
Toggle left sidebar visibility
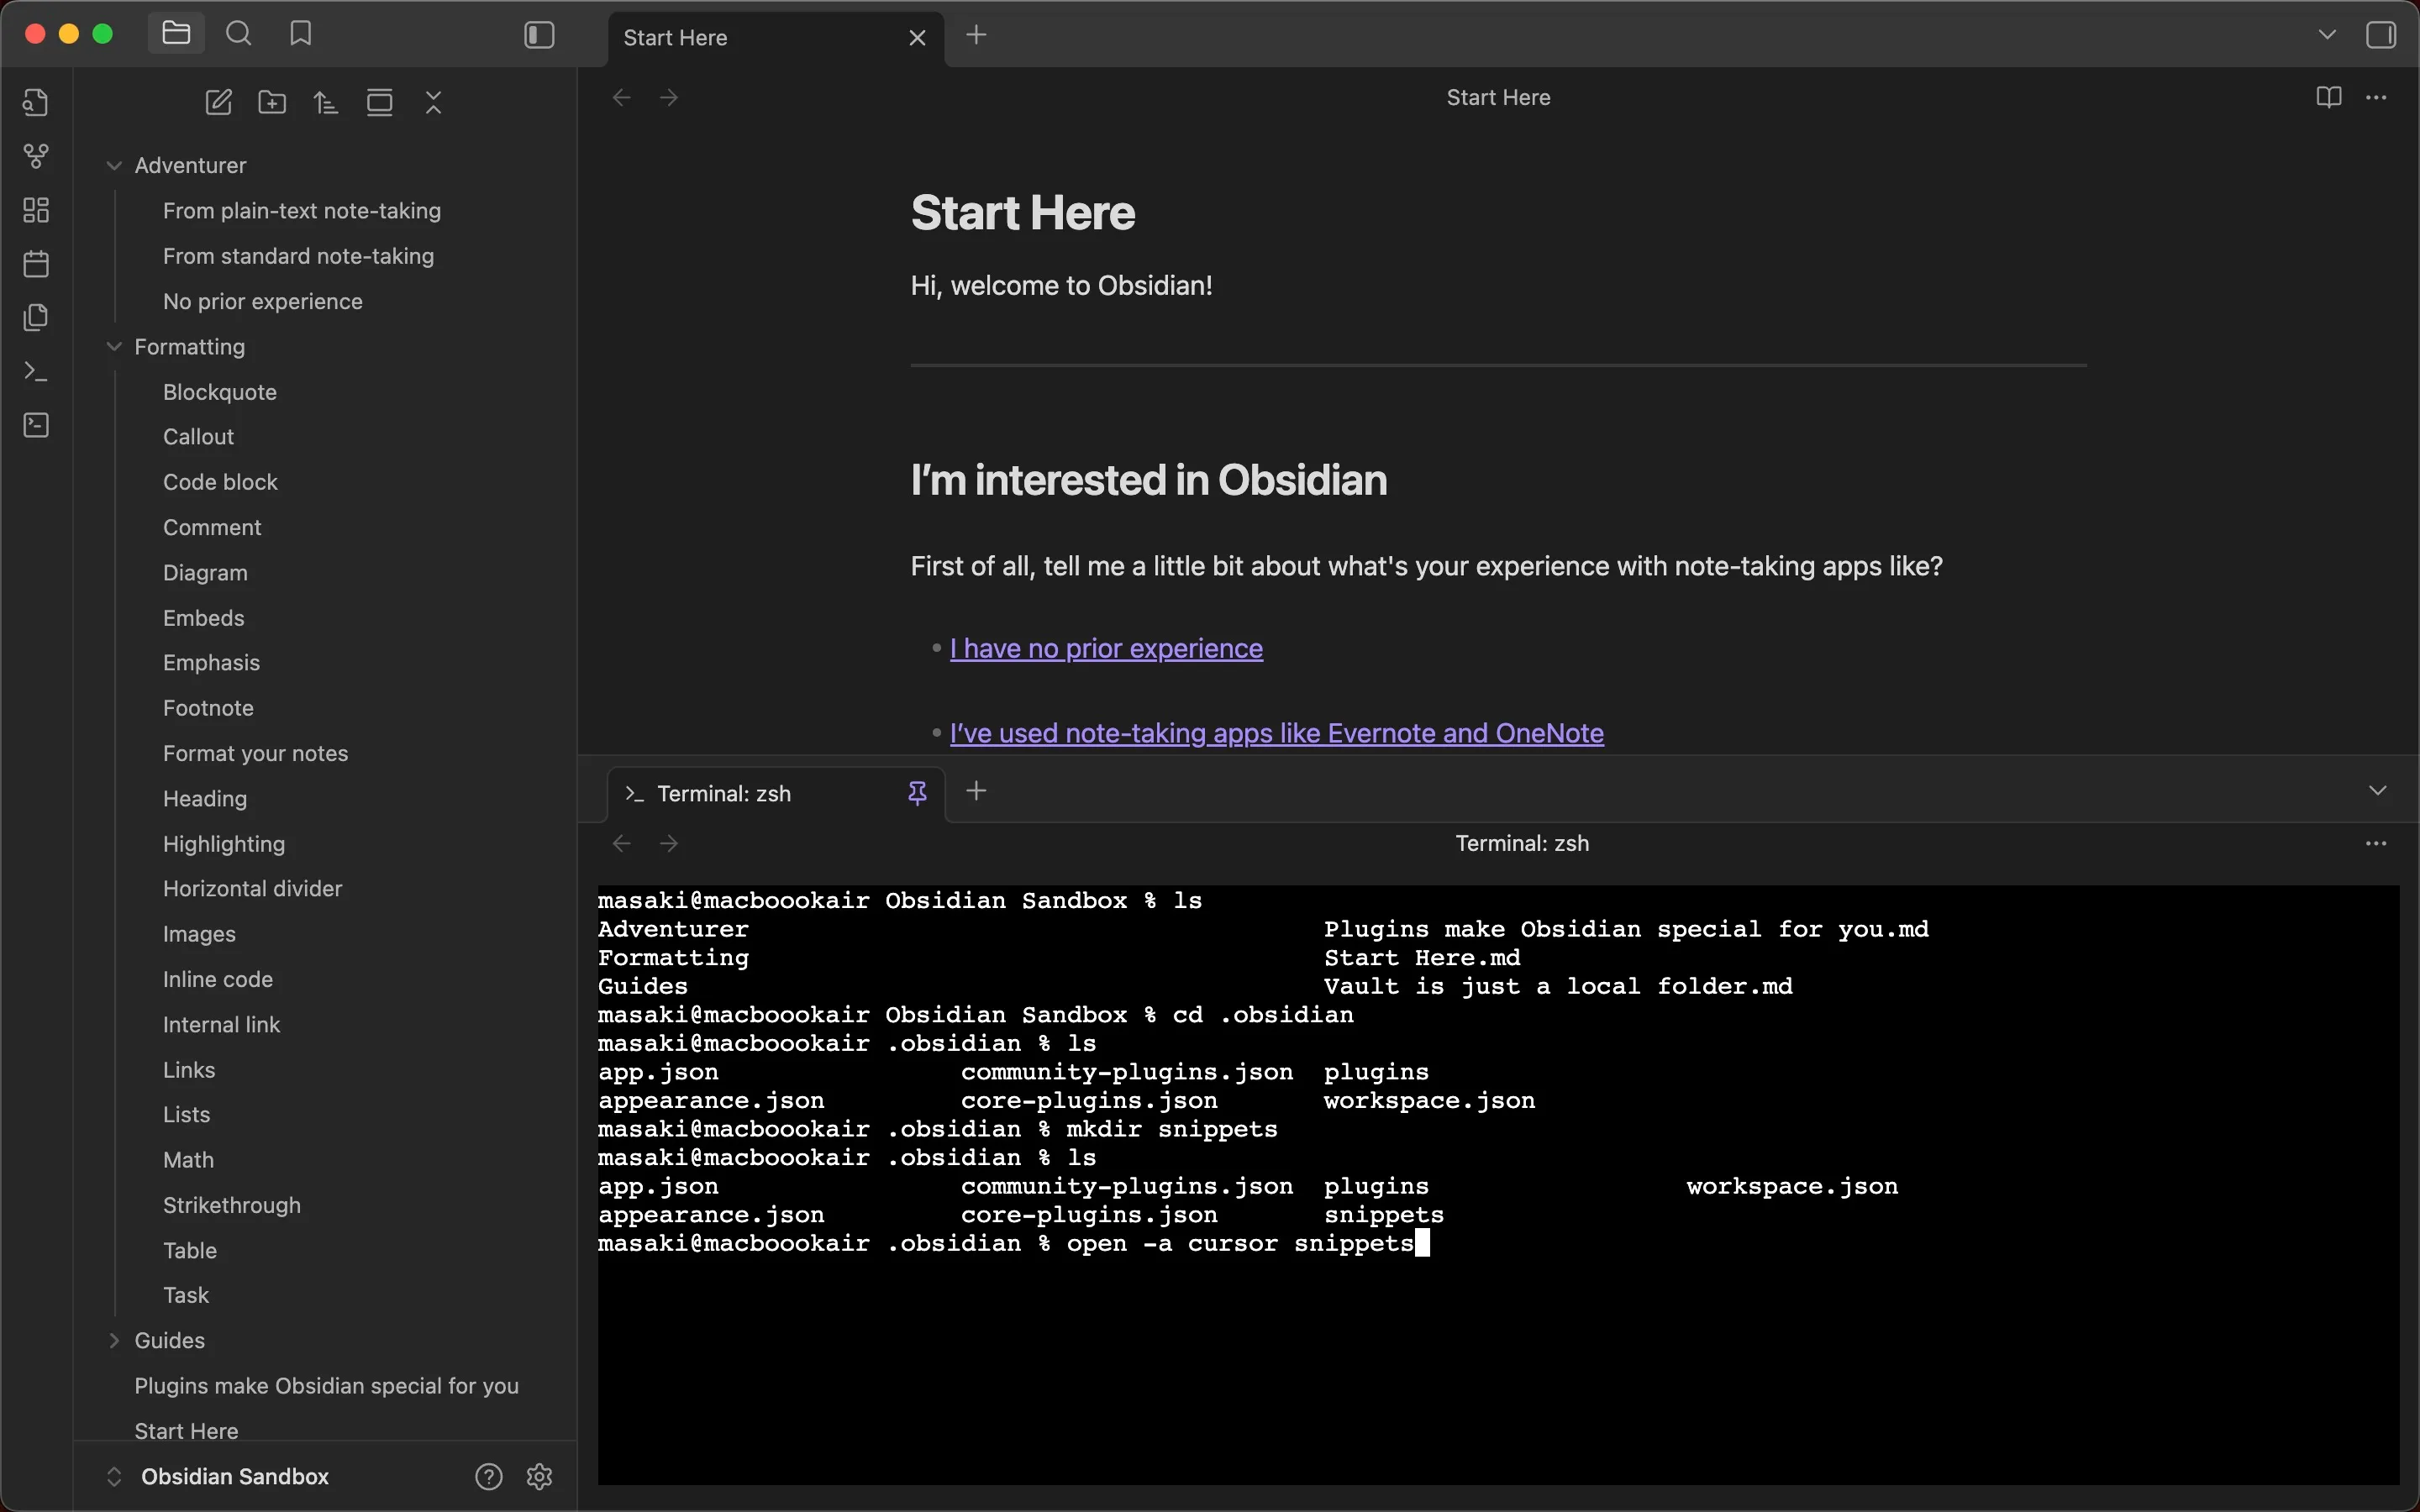point(539,36)
